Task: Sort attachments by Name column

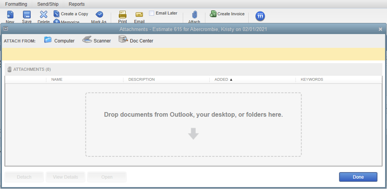Action: pos(57,79)
